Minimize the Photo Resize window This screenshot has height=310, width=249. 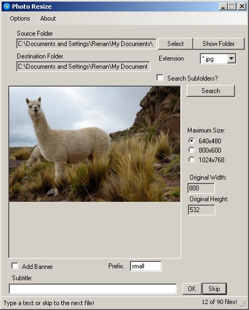click(223, 6)
